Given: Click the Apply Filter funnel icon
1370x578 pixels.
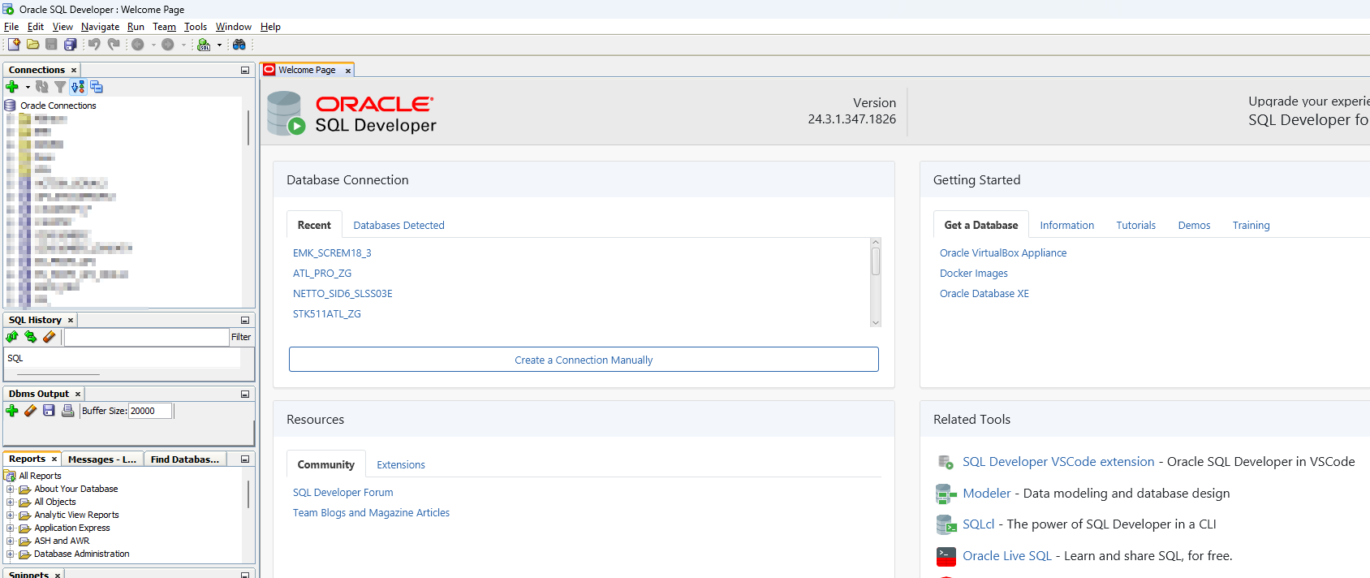Looking at the screenshot, I should 60,87.
